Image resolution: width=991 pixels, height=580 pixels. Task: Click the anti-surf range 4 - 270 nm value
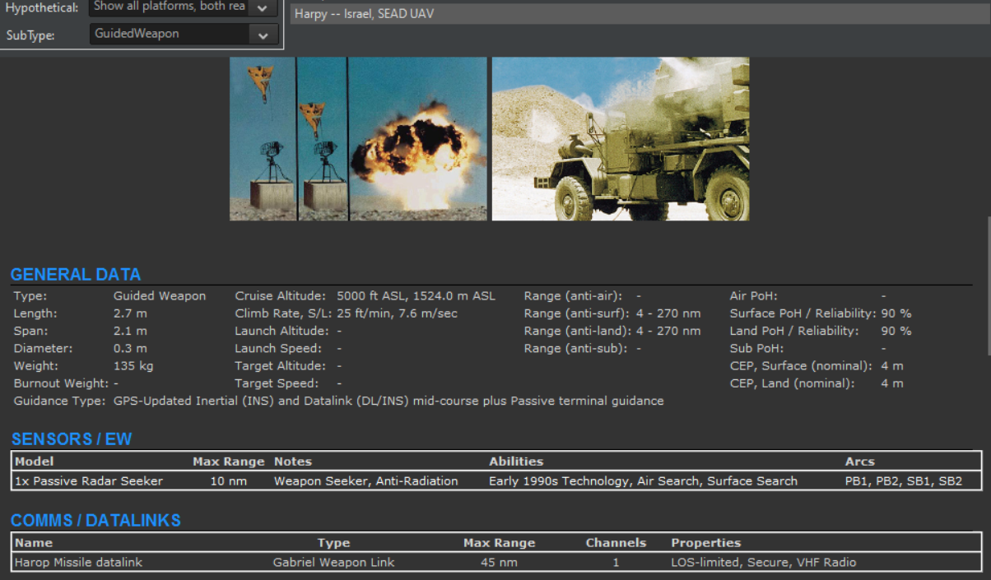pyautogui.click(x=668, y=313)
